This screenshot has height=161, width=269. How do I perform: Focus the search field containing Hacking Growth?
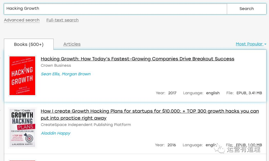tap(115, 9)
